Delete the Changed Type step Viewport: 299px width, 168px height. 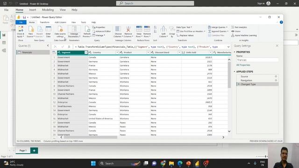point(238,84)
